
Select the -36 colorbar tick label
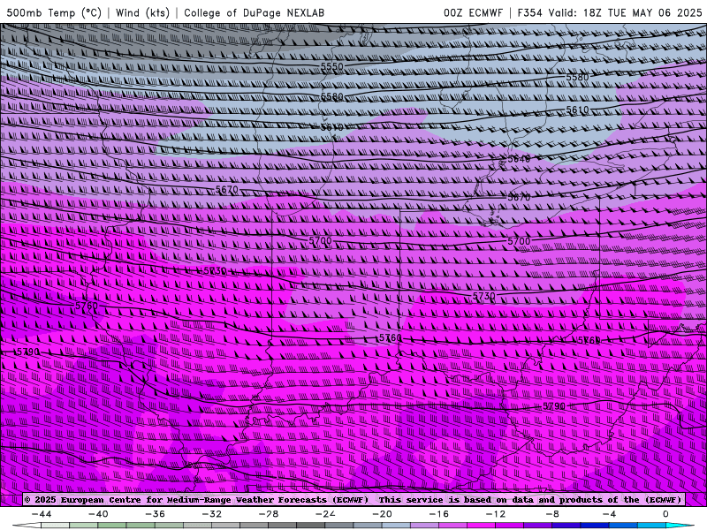coord(156,514)
